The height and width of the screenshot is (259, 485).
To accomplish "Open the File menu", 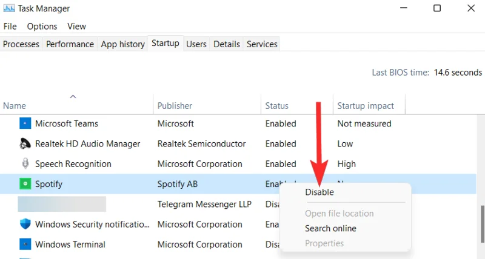I will pos(10,27).
